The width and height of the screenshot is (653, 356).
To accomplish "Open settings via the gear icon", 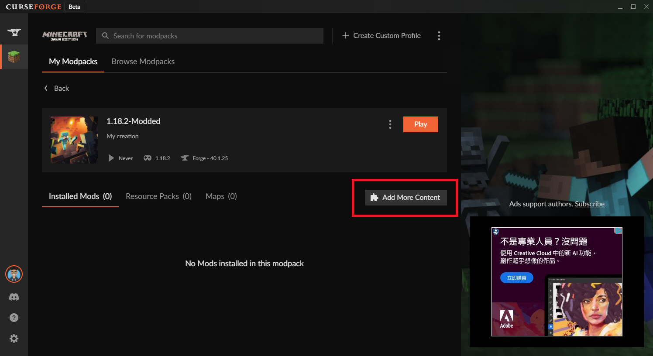I will [14, 339].
